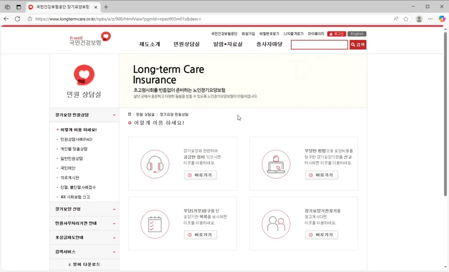
Task: Open a new tab with plus button
Action: tap(106, 7)
